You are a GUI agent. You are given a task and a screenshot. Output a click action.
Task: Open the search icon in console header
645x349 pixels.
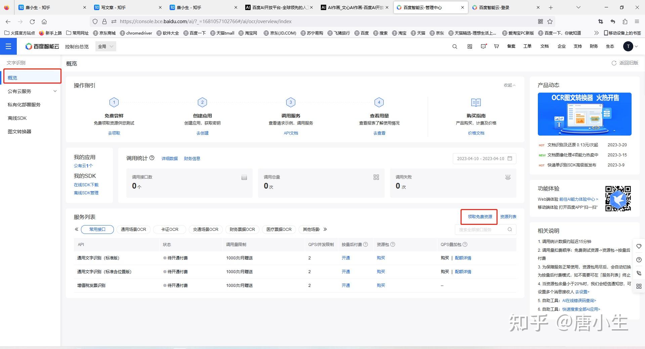click(455, 47)
